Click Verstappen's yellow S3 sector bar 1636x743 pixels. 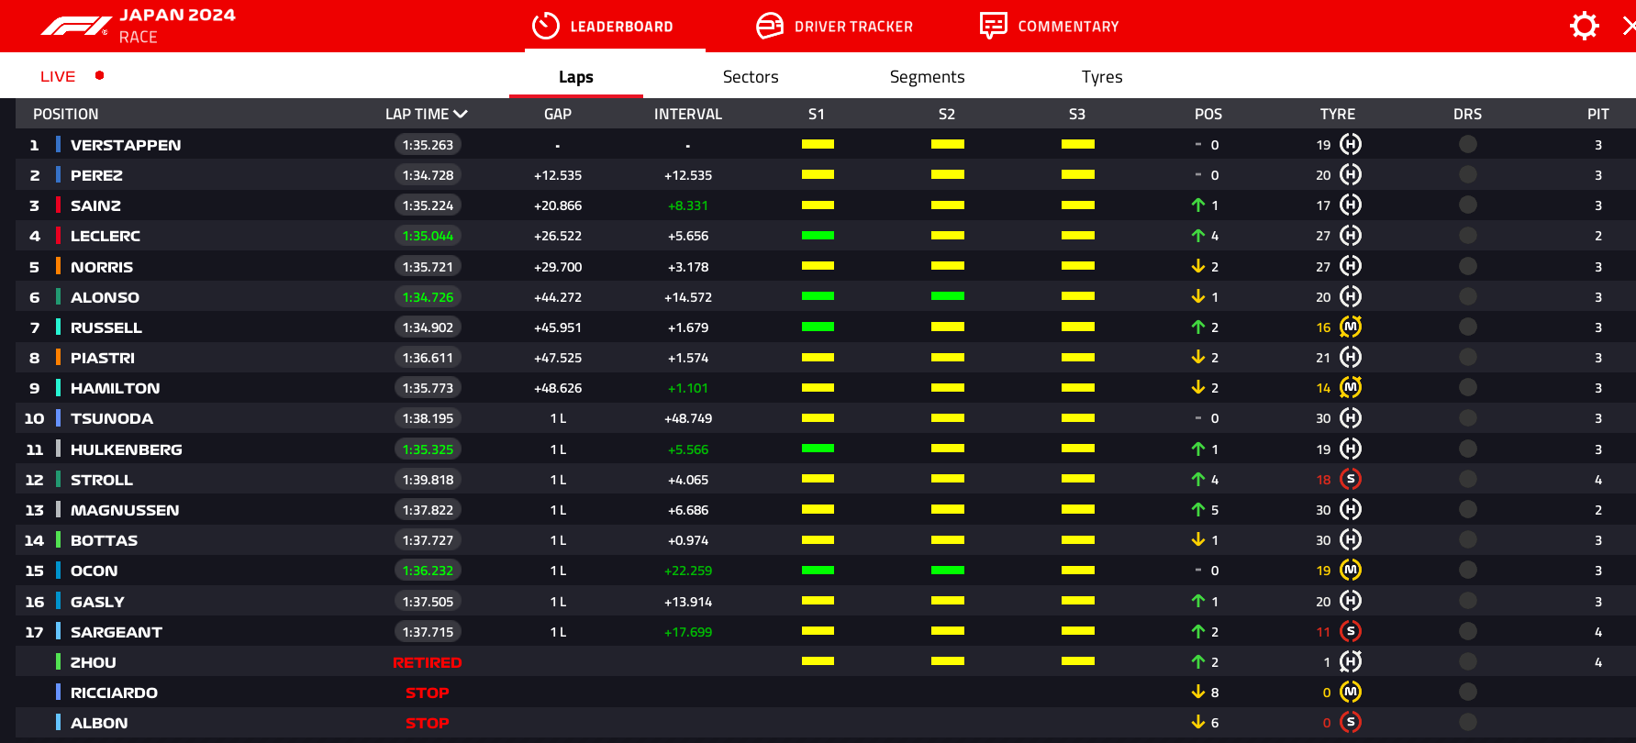[1078, 144]
